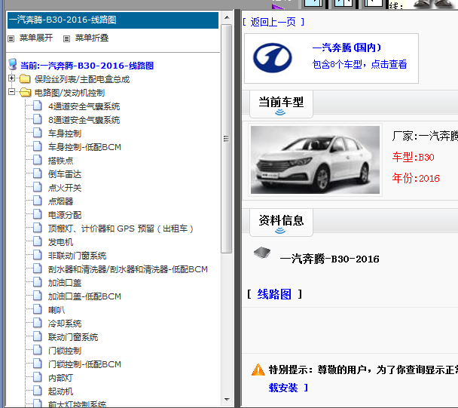458x408 pixels.
Task: Click document icon beside 喇叭
Action: 38,309
